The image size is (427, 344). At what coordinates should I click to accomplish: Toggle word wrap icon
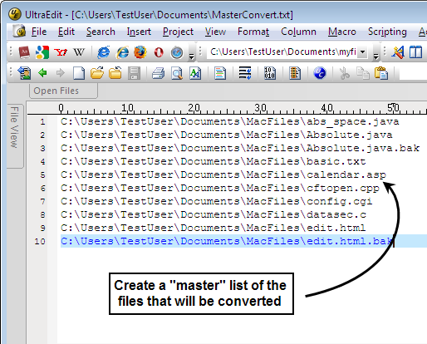tap(245, 73)
